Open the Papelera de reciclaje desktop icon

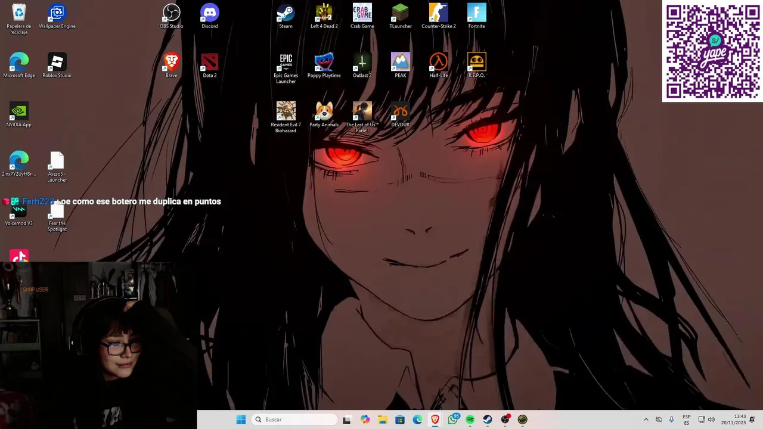pos(19,18)
